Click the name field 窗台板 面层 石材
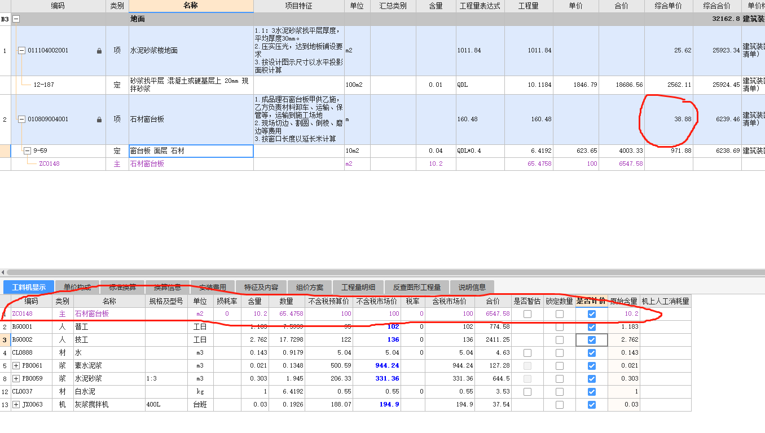This screenshot has height=433, width=765. pos(191,151)
